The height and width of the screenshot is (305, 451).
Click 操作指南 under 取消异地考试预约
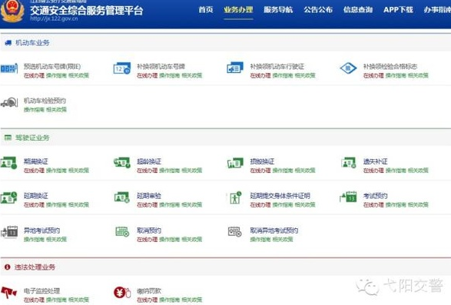point(260,240)
